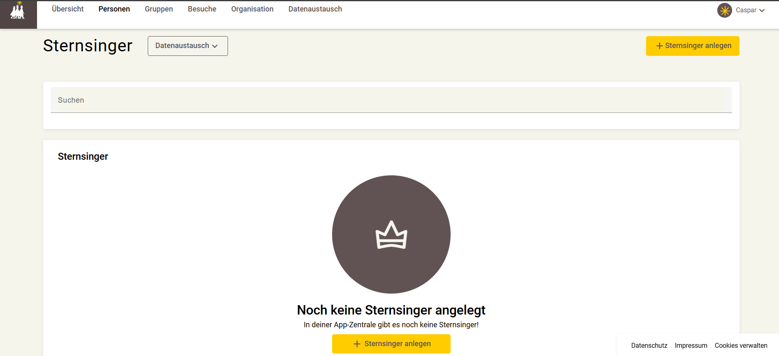The height and width of the screenshot is (356, 779).
Task: Focus the Suchen search field
Action: coord(391,100)
